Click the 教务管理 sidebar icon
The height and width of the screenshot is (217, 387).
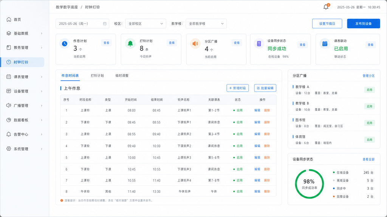pyautogui.click(x=9, y=47)
